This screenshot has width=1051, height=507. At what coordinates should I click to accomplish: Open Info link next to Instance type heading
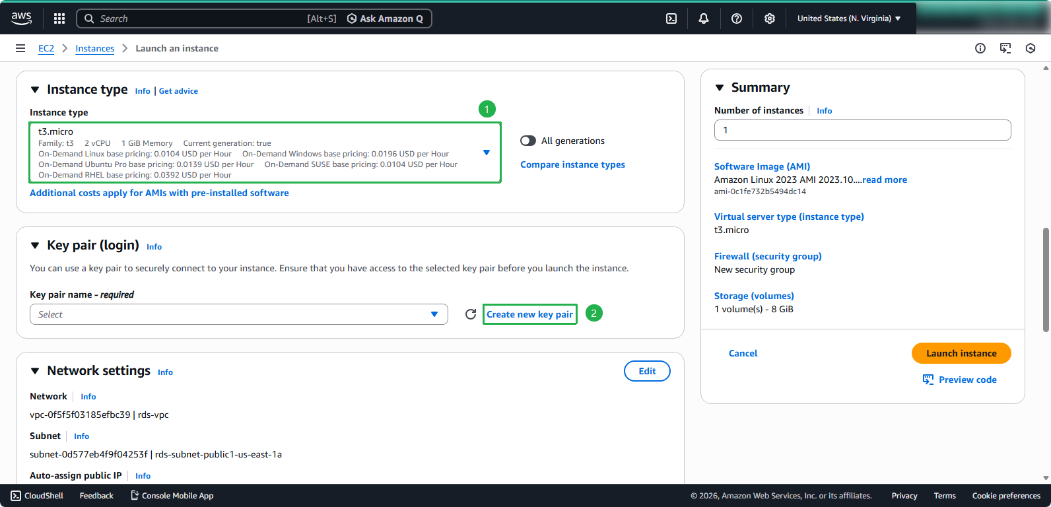143,91
